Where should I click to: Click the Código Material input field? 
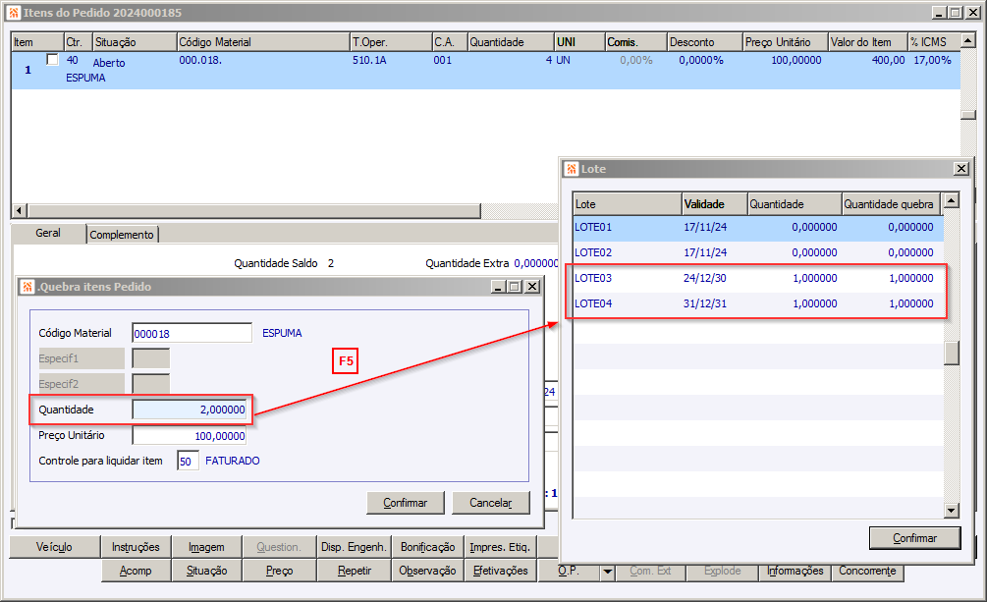pyautogui.click(x=192, y=333)
